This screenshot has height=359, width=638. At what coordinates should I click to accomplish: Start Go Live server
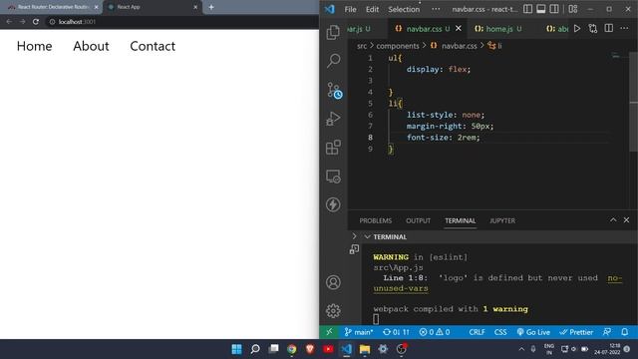(533, 332)
